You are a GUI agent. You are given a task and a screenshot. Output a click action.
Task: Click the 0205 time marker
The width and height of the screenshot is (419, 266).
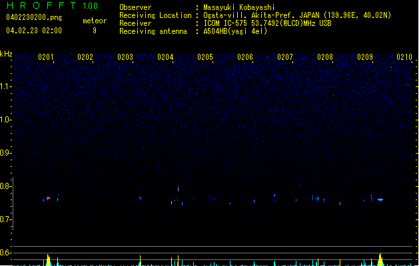[x=205, y=57]
